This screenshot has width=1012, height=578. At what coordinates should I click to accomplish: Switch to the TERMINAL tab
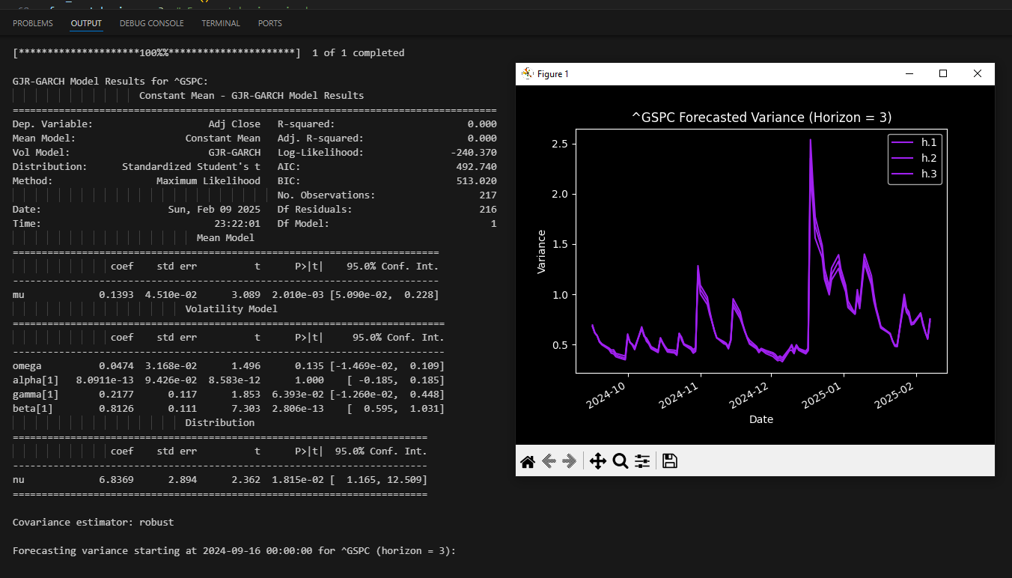[x=221, y=23]
